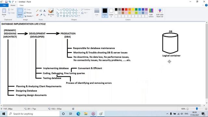This screenshot has width=208, height=117.
Task: Click the Windows Start button
Action: 4,114
